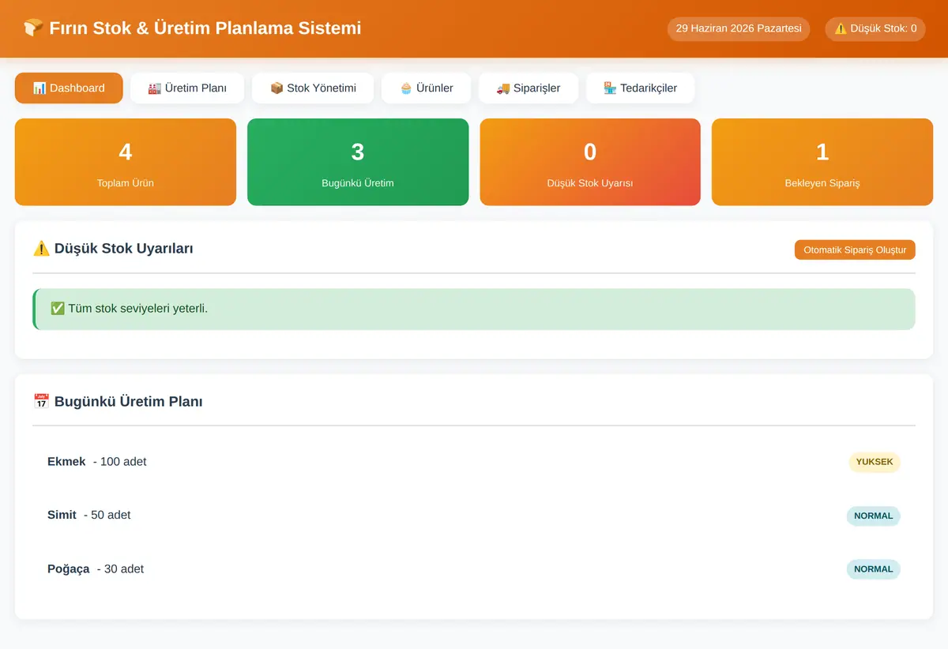Viewport: 948px width, 649px height.
Task: Click the quantity text 100 adet
Action: click(123, 462)
